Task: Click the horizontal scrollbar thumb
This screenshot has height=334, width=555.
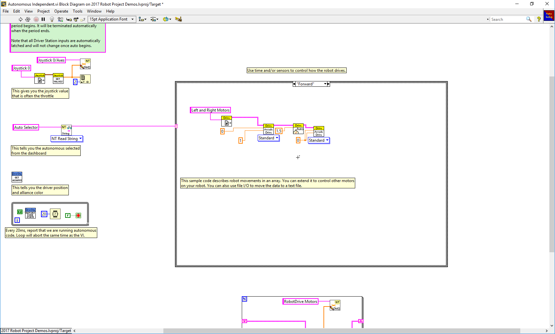Action: pos(342,331)
